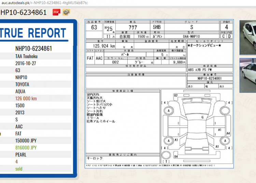Click the PEARL color value

tap(21, 155)
